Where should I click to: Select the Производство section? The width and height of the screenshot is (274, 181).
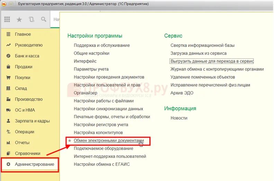[29, 99]
